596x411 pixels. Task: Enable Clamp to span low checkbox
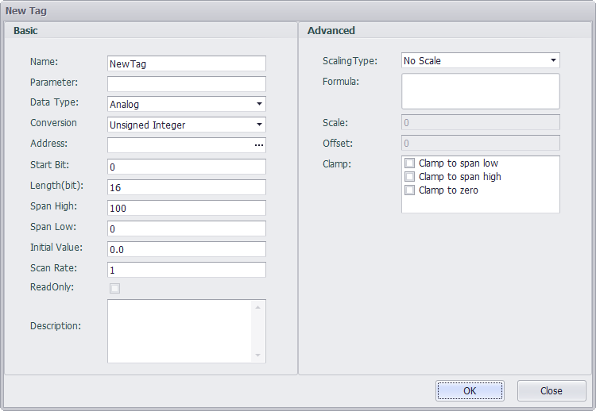coord(410,163)
